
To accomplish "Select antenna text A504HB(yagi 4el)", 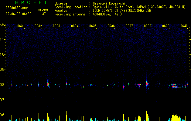I will [107, 14].
